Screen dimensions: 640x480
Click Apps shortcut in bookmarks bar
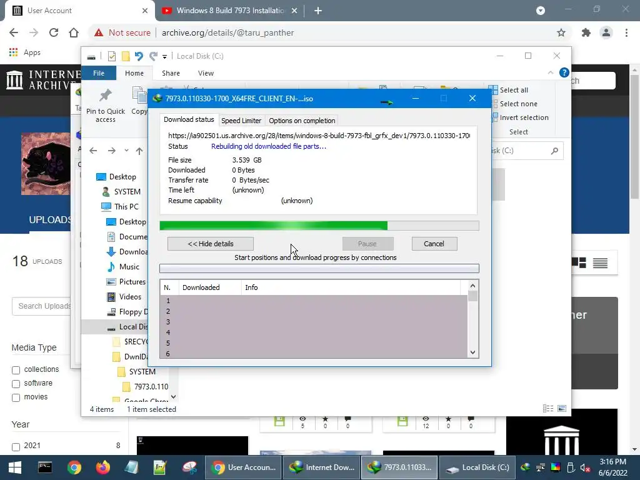click(25, 52)
